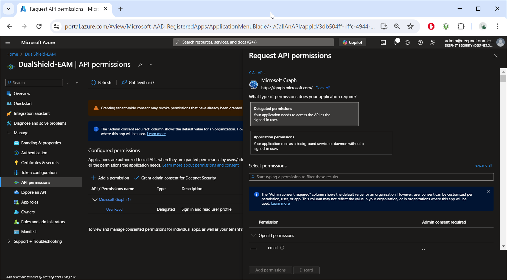507x280 pixels.
Task: Click the expand all link
Action: [483, 165]
